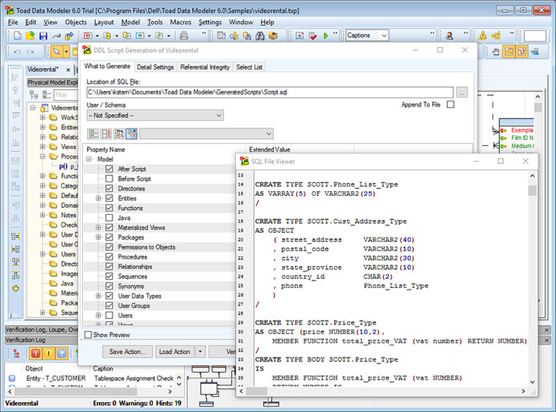Switch to the Select List tab
Viewport: 556px width, 412px height.
pos(249,67)
